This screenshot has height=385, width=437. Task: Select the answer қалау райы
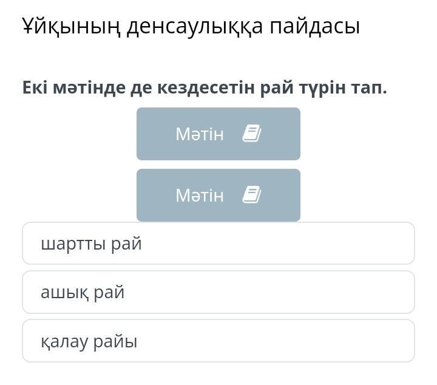[x=218, y=341]
